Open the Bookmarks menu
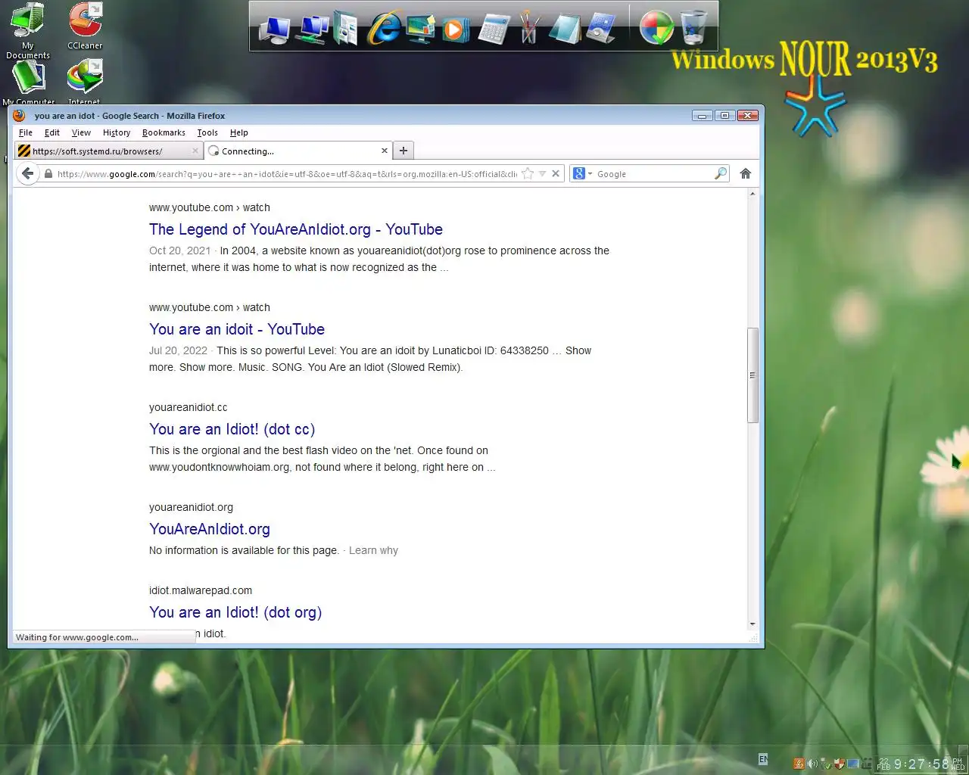This screenshot has width=969, height=775. [x=164, y=132]
